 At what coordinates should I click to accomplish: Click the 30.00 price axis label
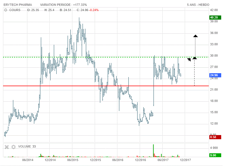[214, 56]
